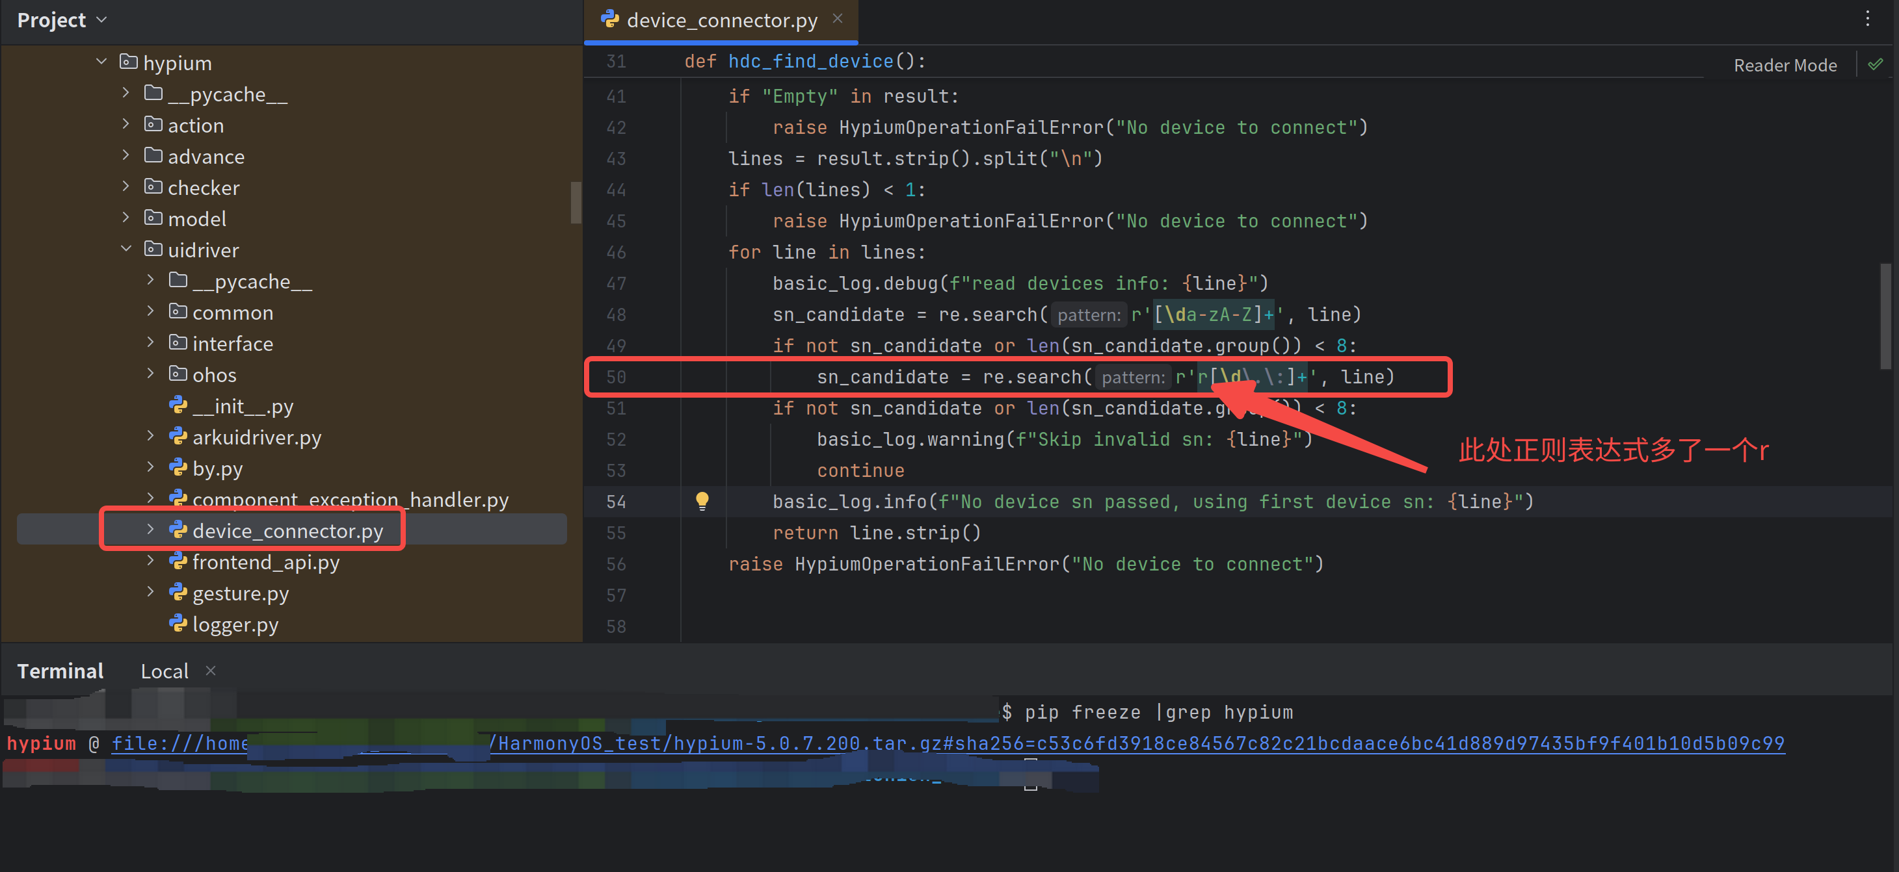Screen dimensions: 1899x872
Task: Expand the interface folder
Action: coord(151,342)
